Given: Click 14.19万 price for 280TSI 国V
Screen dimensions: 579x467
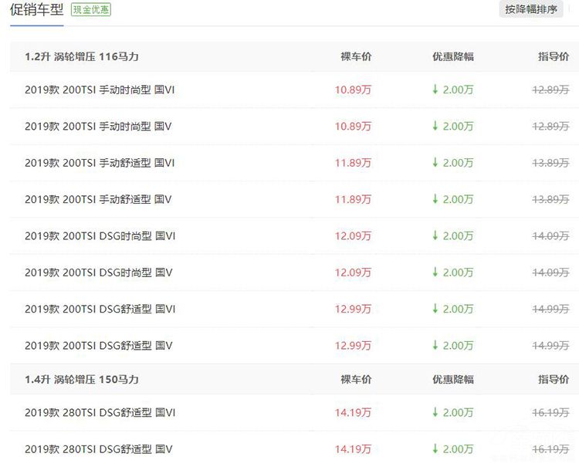Looking at the screenshot, I should (x=353, y=449).
